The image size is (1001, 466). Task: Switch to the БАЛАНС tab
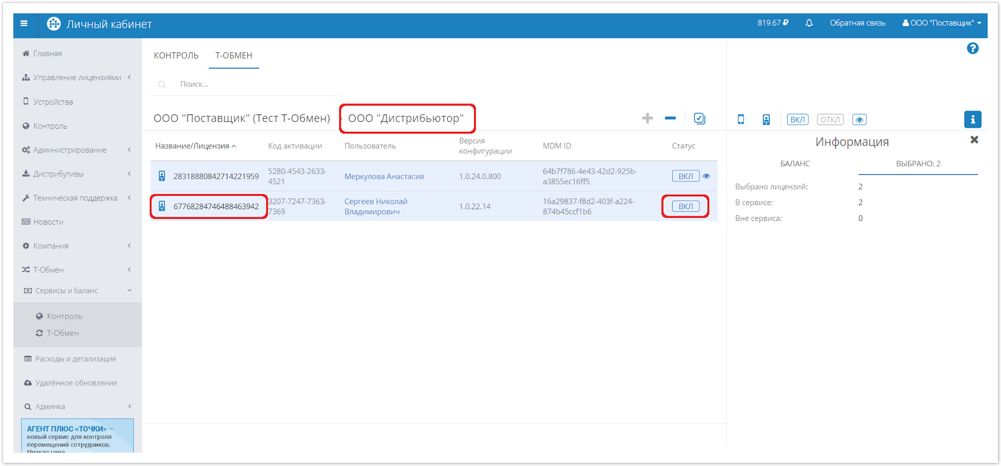[795, 164]
